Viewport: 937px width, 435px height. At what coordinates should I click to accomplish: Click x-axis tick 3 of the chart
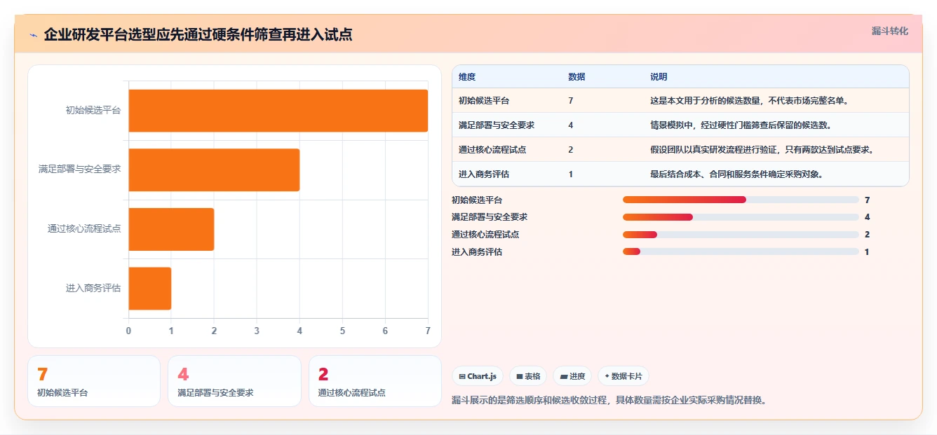coord(257,331)
